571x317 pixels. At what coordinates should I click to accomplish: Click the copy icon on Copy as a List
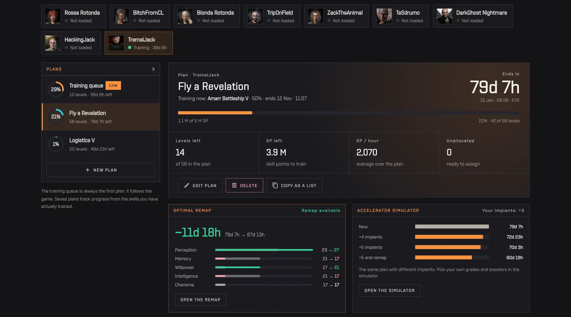275,185
